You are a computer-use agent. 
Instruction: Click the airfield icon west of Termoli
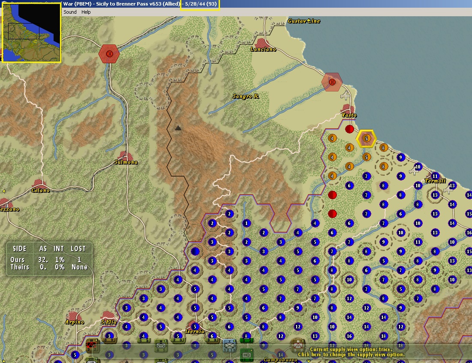(x=414, y=171)
